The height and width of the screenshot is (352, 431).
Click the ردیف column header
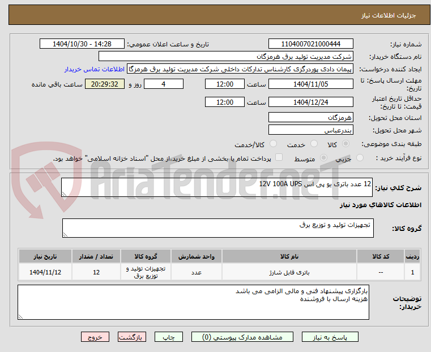pos(412,256)
